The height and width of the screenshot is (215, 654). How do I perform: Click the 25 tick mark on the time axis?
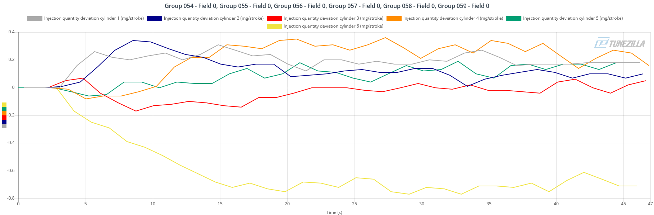[x=355, y=204]
